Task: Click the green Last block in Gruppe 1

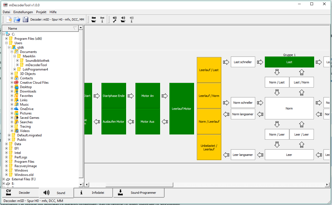Action: click(x=289, y=62)
